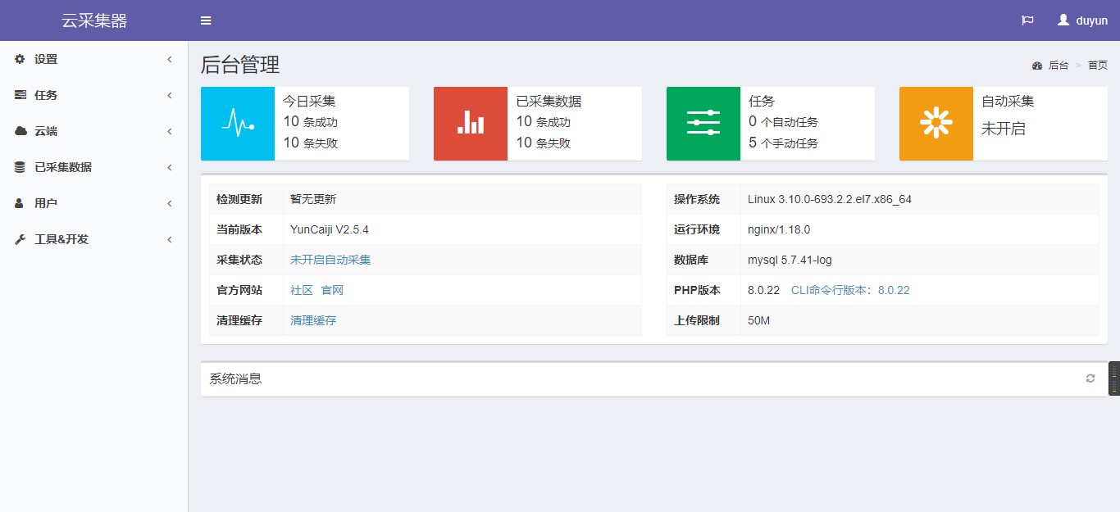Click the 未开启自动采集 status link
The width and height of the screenshot is (1120, 512).
pyautogui.click(x=330, y=260)
